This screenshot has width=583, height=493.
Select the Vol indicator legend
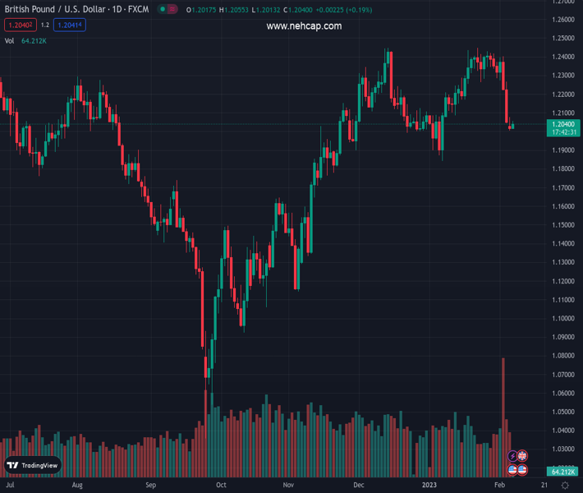(x=9, y=40)
